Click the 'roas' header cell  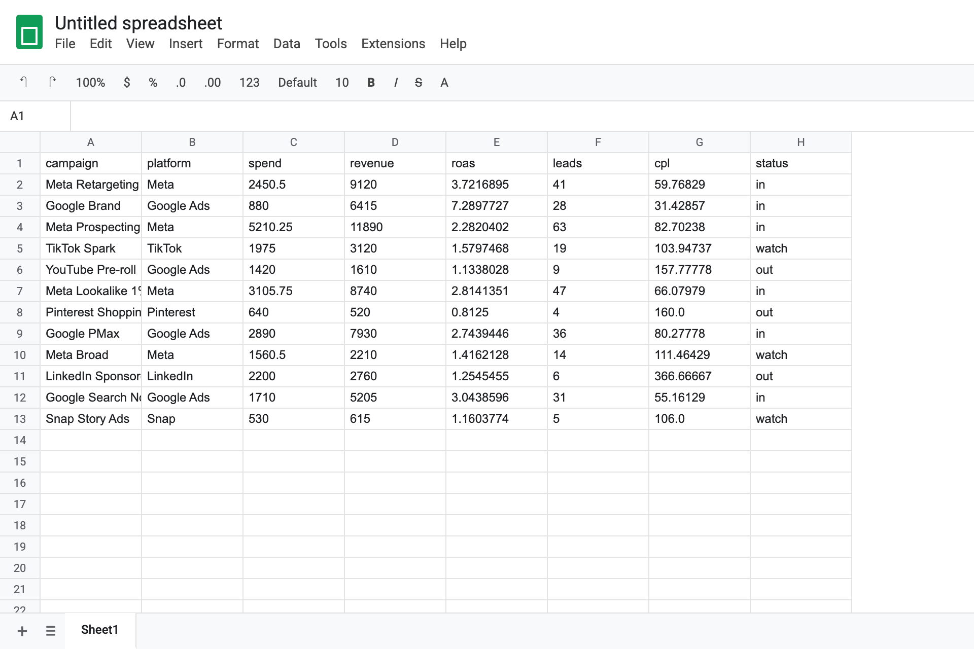coord(497,163)
